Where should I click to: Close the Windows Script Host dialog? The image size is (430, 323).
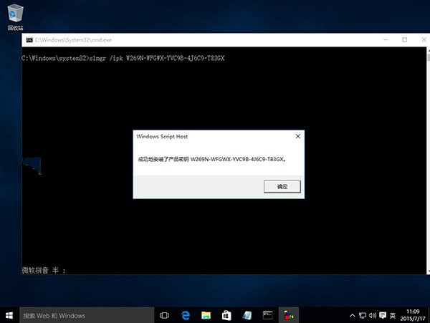click(298, 136)
